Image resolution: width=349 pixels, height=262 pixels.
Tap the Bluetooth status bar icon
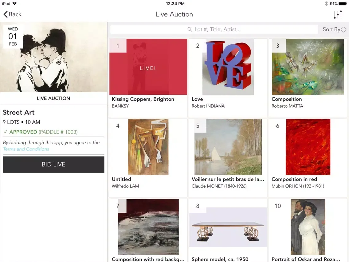pyautogui.click(x=326, y=4)
